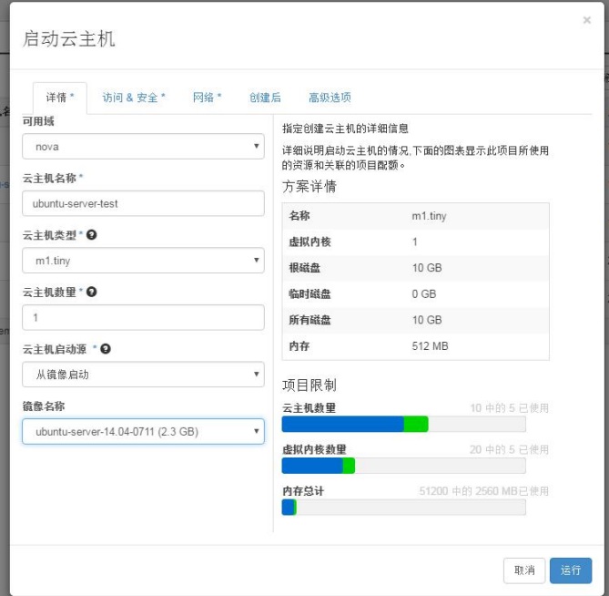Close the 启动云主机 dialog with X
The image size is (609, 596).
pos(586,20)
